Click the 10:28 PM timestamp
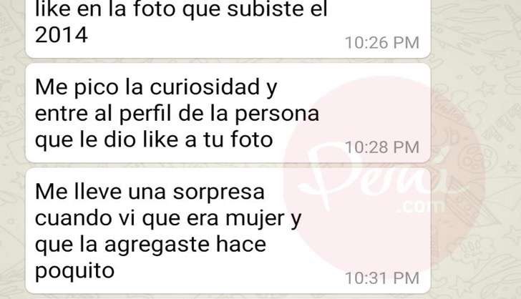The width and height of the screenshot is (521, 299). (x=382, y=147)
